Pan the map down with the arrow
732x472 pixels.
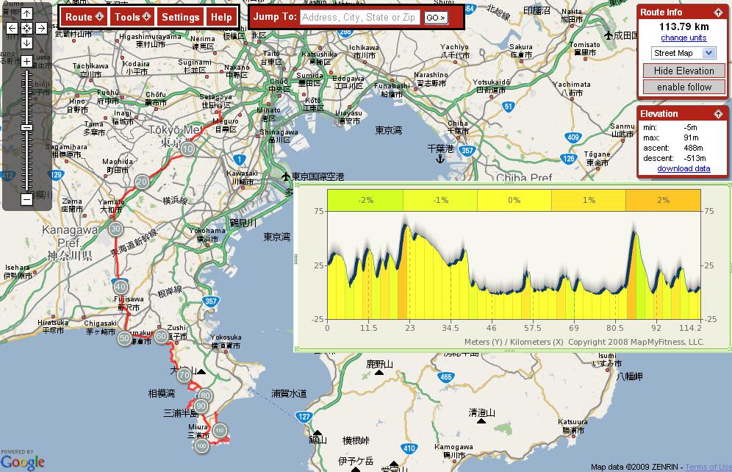(x=26, y=43)
